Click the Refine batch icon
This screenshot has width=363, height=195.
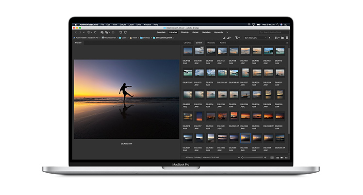[x=106, y=32]
